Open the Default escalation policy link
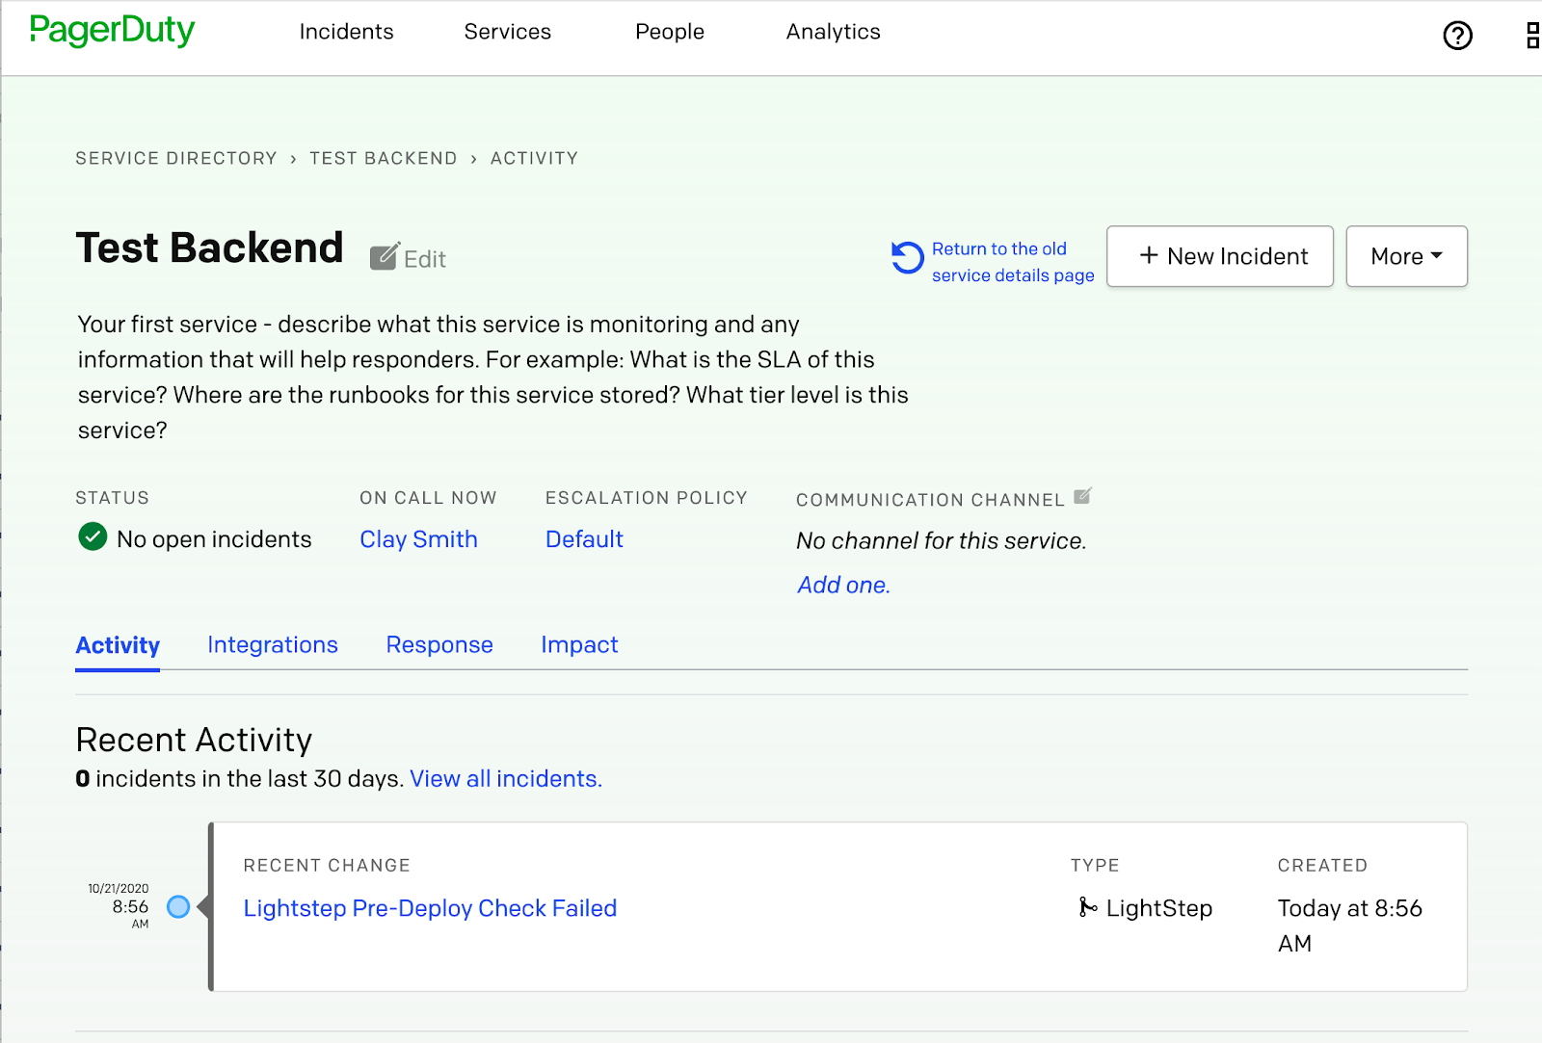The width and height of the screenshot is (1542, 1043). [x=584, y=539]
